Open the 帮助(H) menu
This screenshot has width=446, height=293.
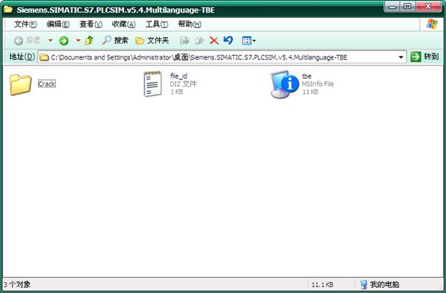tap(190, 24)
